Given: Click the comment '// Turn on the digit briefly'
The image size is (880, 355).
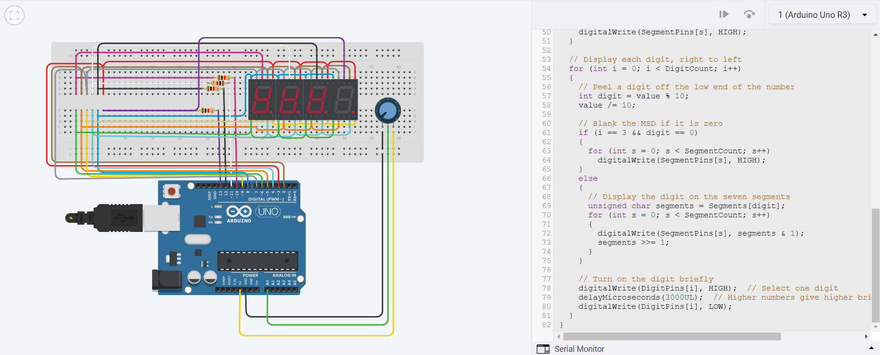Looking at the screenshot, I should coord(646,279).
